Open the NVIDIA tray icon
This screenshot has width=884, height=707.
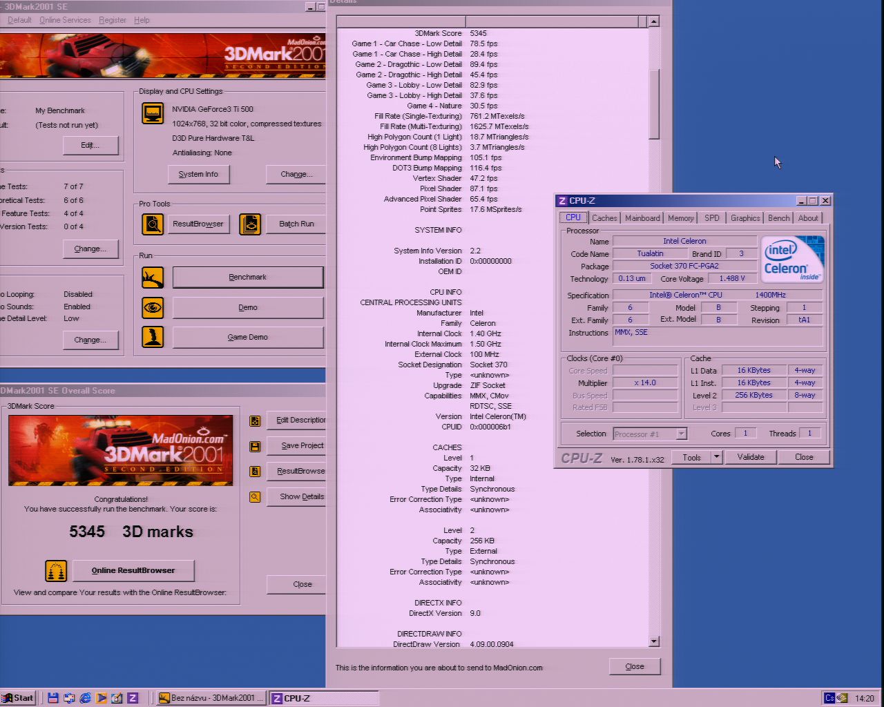pyautogui.click(x=842, y=698)
